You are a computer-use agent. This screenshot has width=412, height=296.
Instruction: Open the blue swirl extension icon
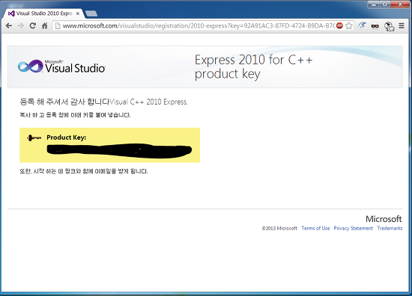[x=362, y=25]
